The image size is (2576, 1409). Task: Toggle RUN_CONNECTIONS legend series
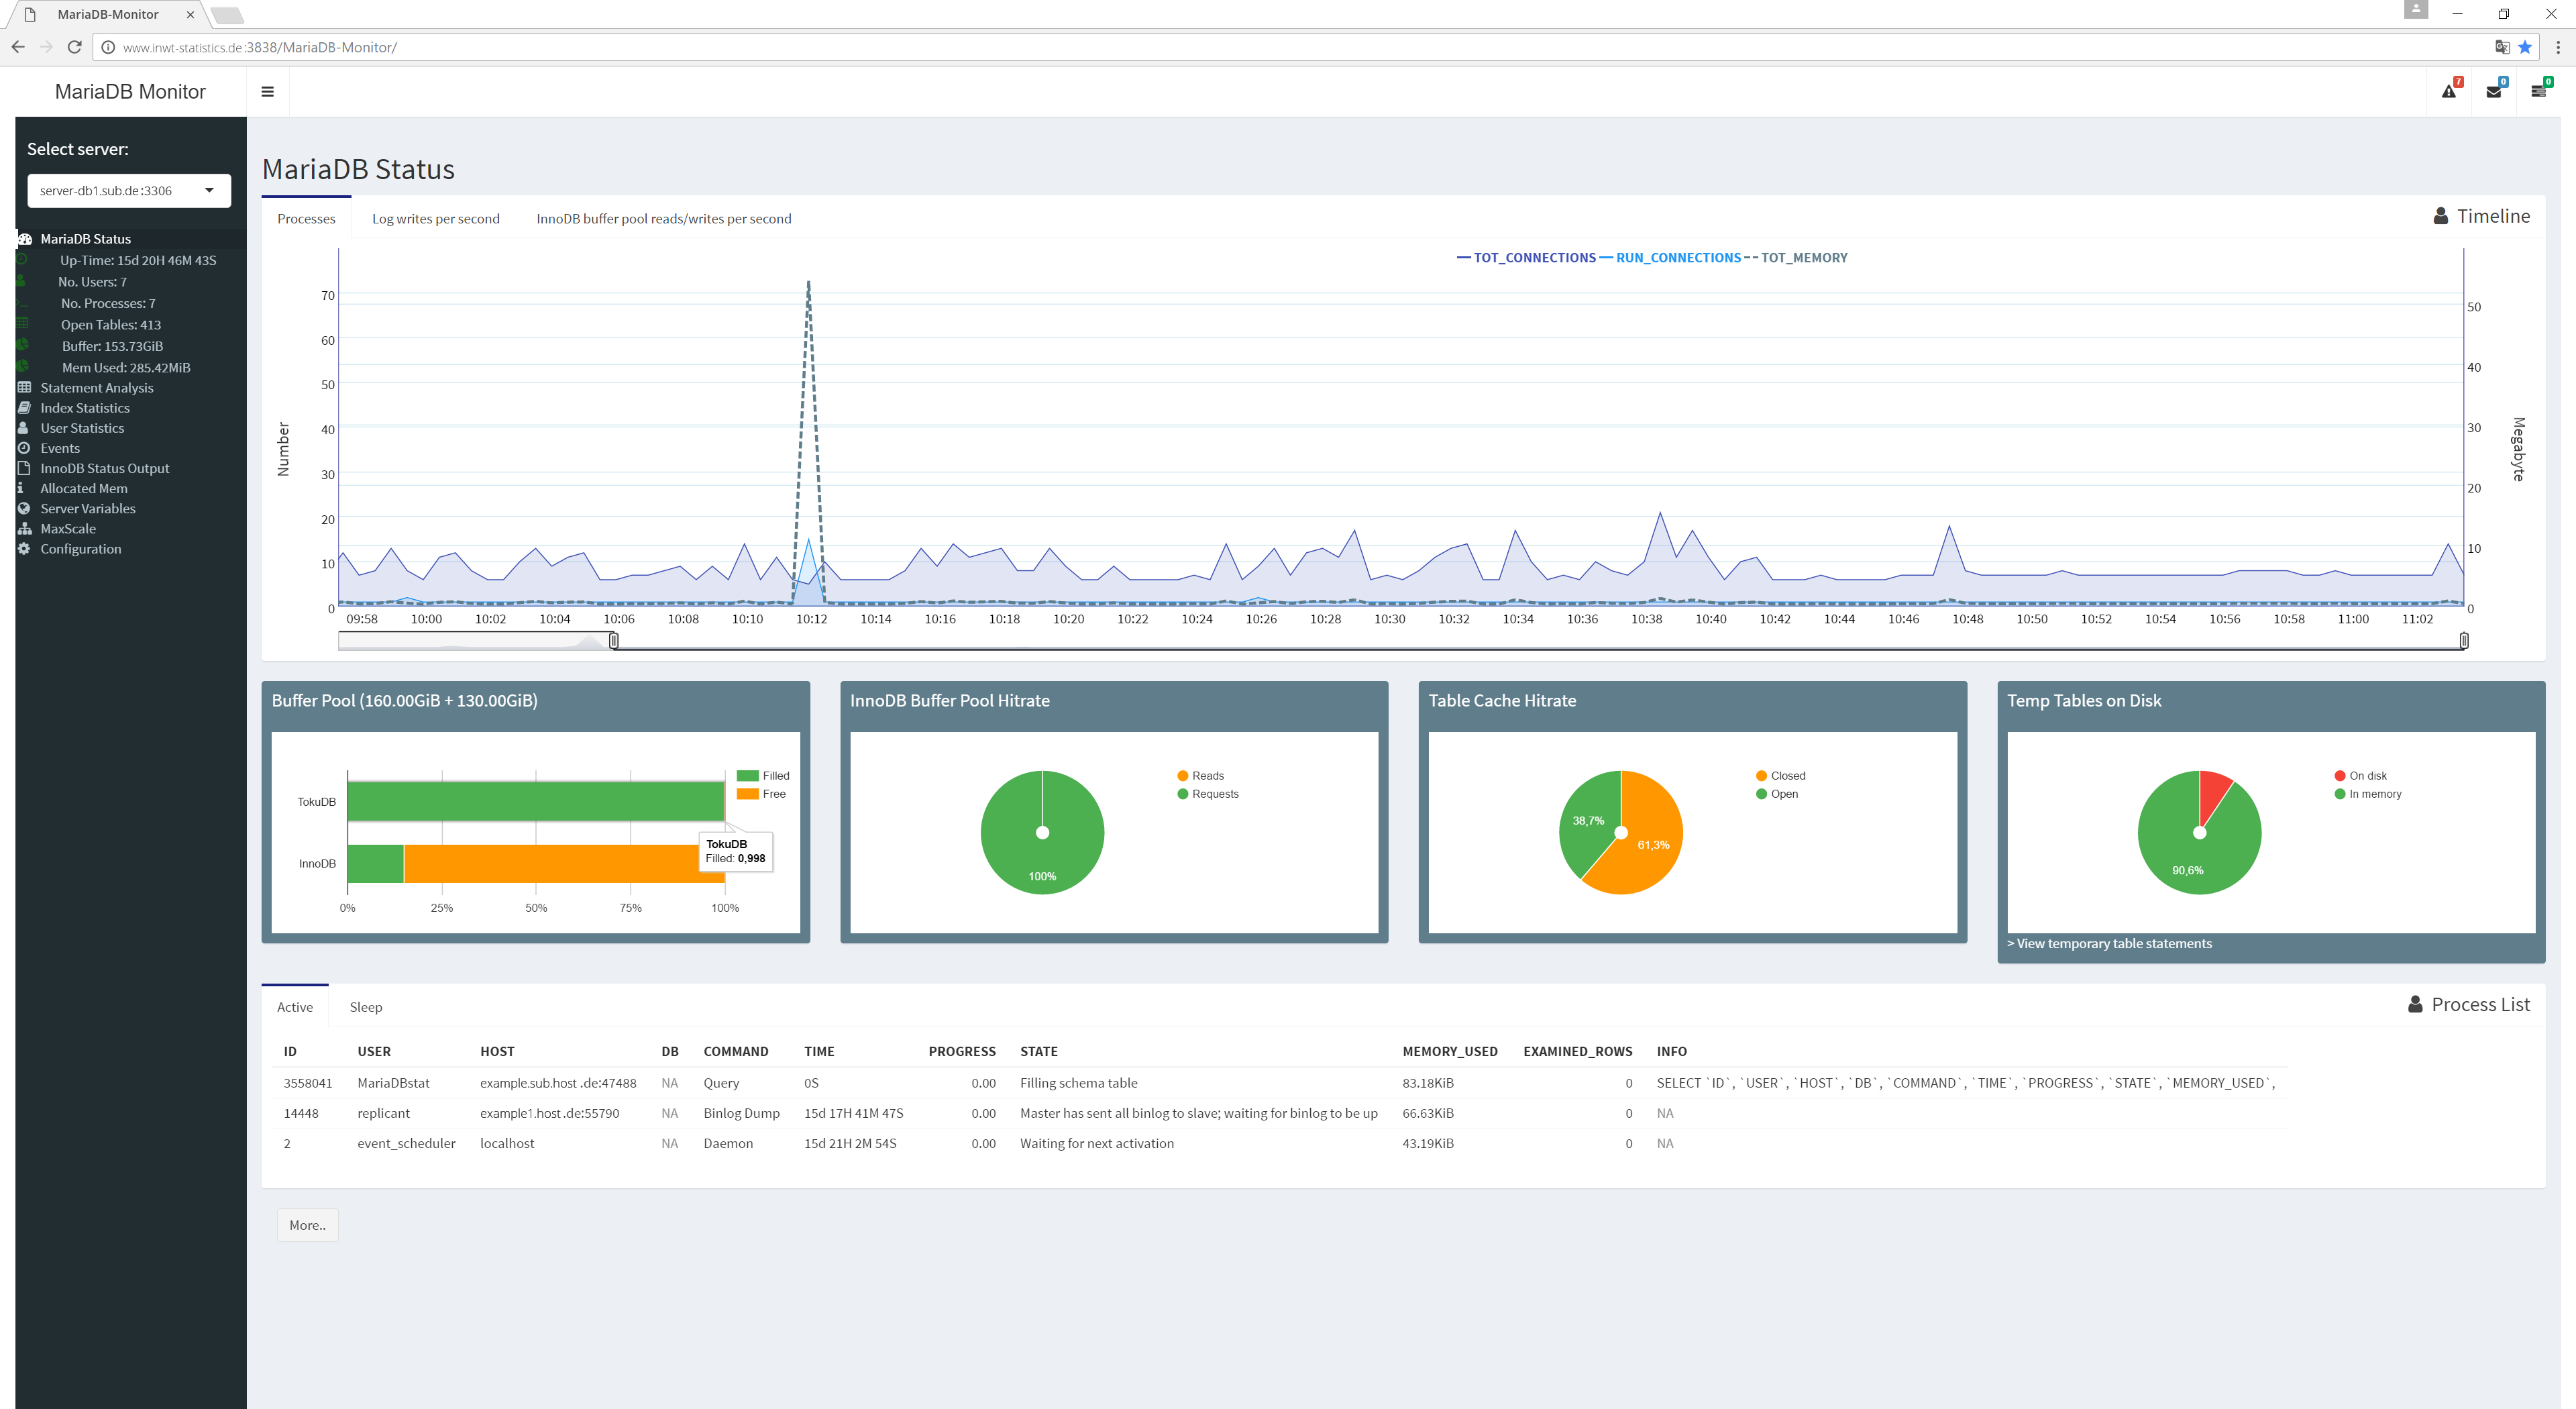pos(1670,257)
